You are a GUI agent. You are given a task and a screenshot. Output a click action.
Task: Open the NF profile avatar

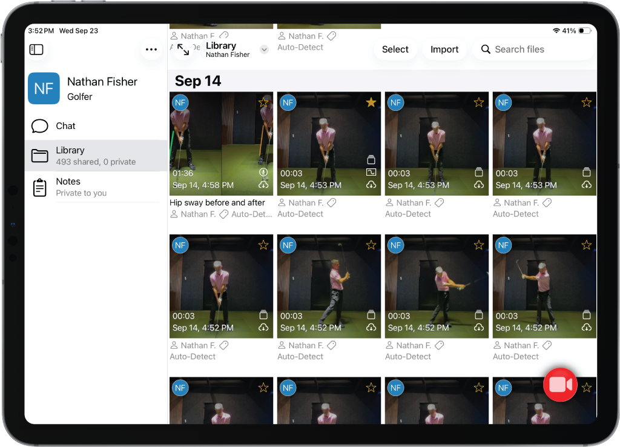click(x=44, y=88)
